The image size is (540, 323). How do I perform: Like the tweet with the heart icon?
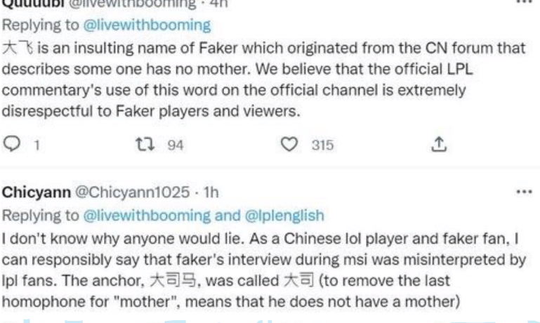coord(285,145)
